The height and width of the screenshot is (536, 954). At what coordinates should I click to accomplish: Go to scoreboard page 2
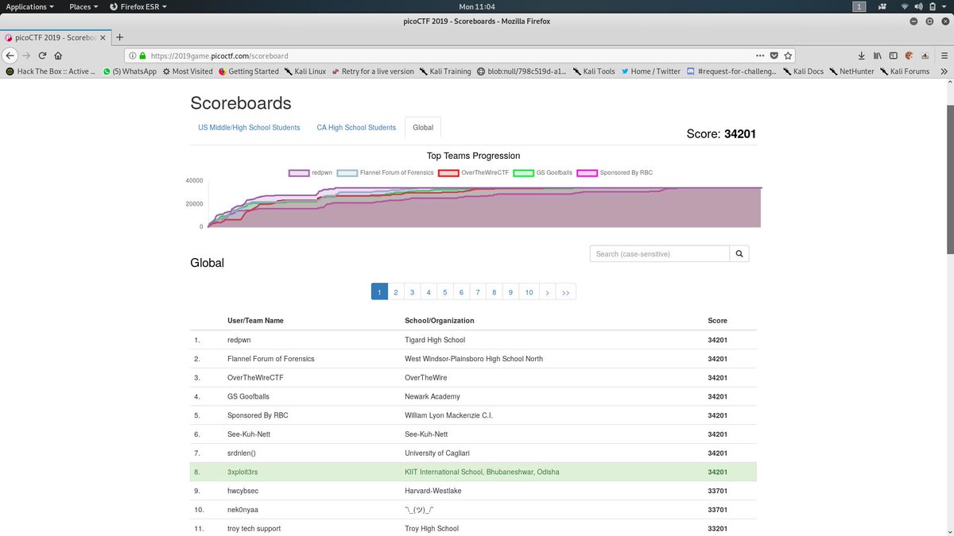396,292
